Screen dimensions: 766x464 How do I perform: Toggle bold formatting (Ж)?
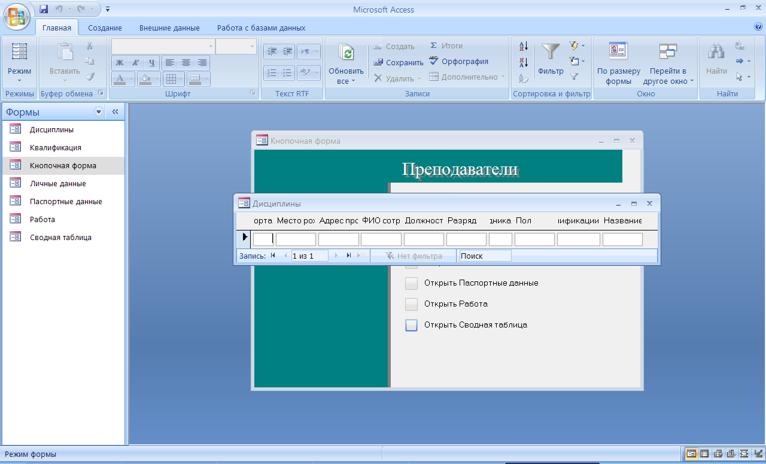tap(120, 62)
